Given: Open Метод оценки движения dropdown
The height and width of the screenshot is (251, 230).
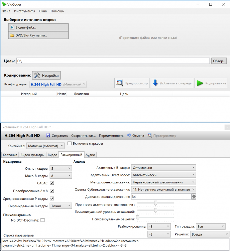Looking at the screenshot, I should [163, 182].
